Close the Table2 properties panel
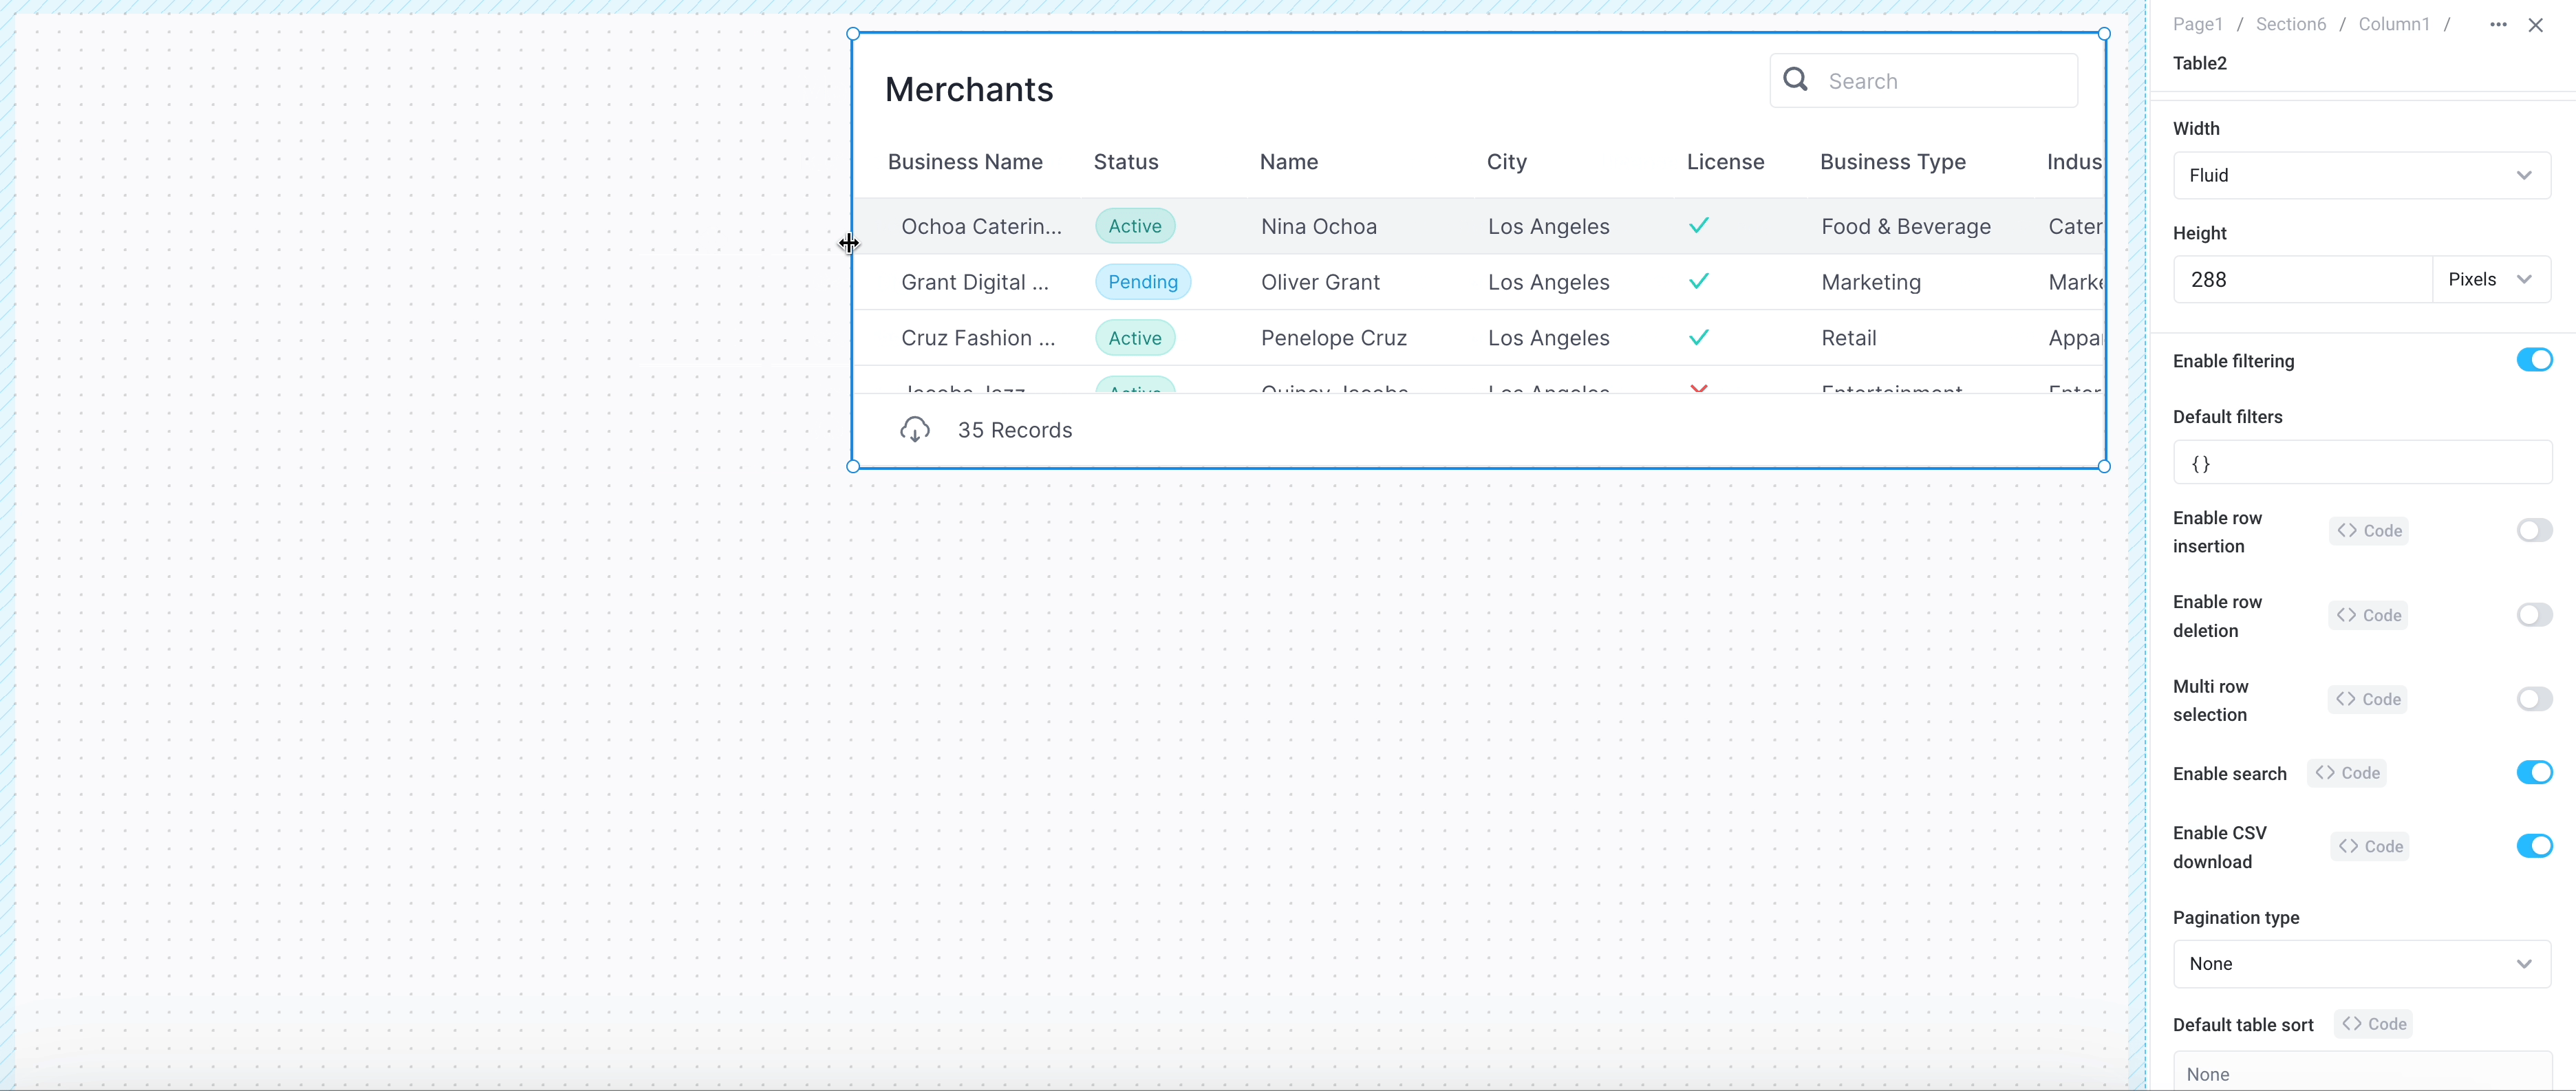 coord(2535,25)
